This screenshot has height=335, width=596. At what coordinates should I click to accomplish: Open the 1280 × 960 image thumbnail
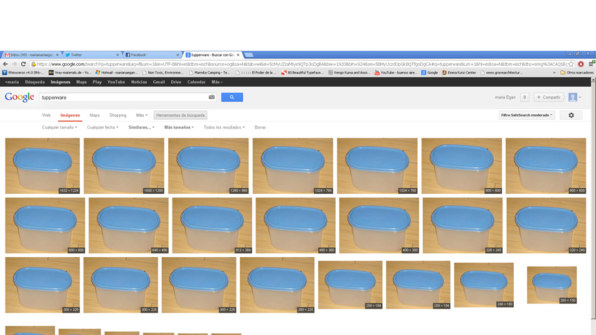tap(208, 166)
